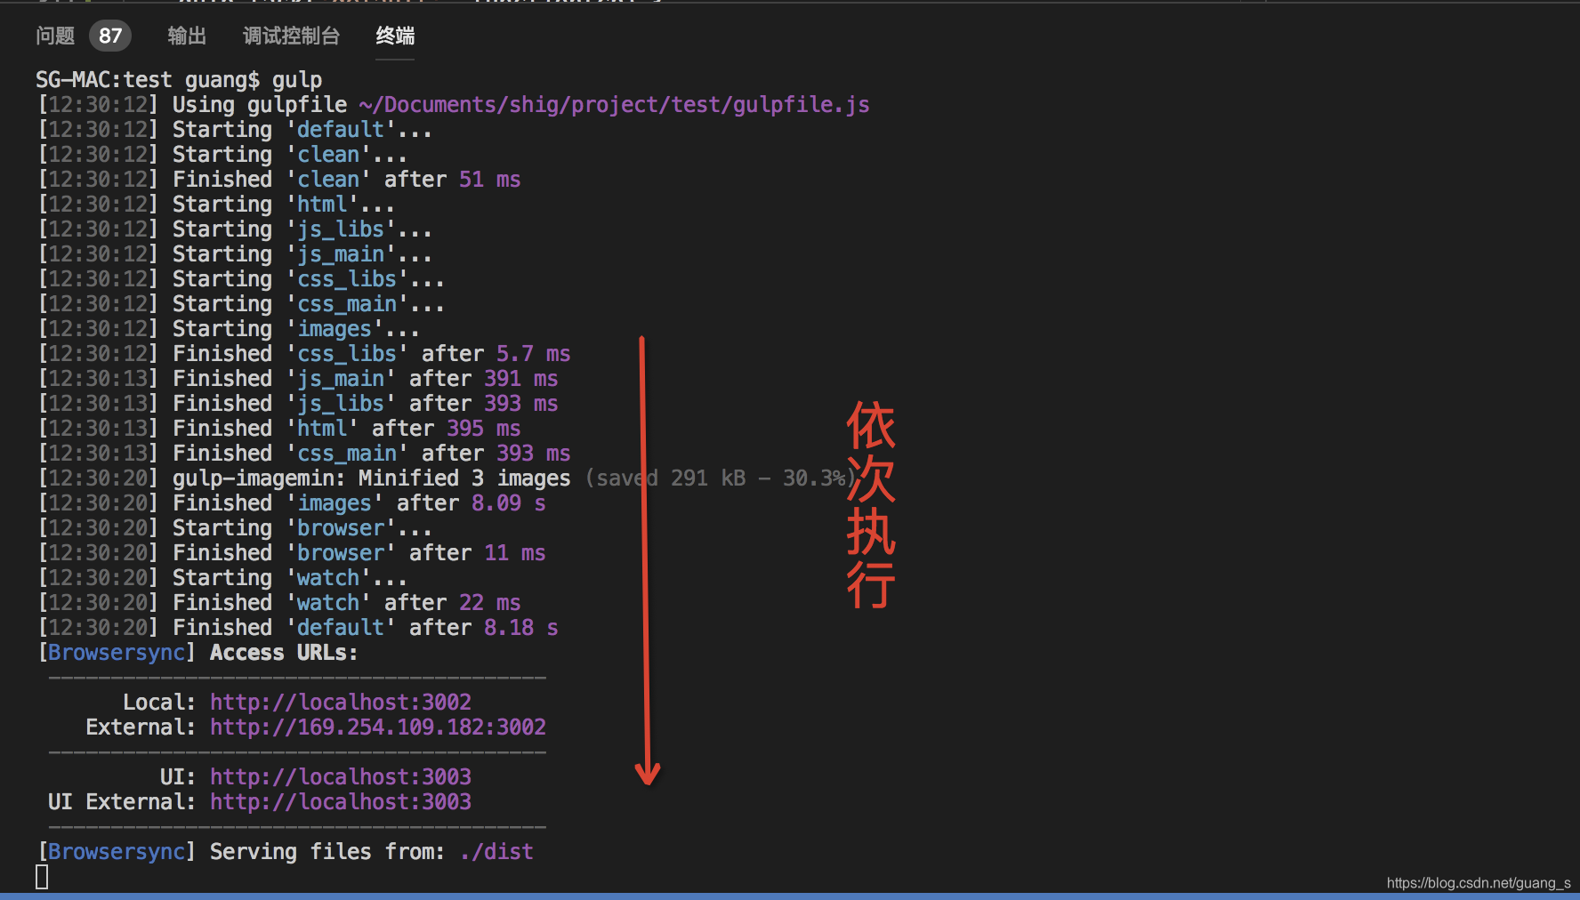Click the Starting 'html' line
This screenshot has height=900, width=1580.
[216, 205]
